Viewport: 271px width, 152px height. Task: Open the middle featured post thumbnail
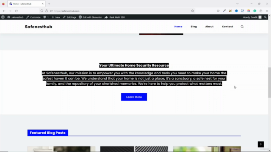coord(134,149)
